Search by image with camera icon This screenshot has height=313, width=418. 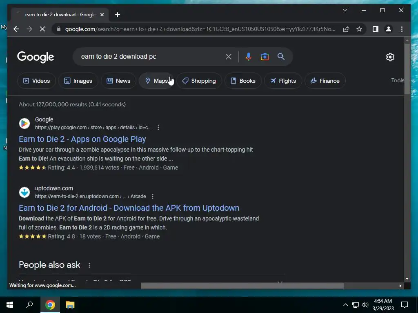(265, 57)
